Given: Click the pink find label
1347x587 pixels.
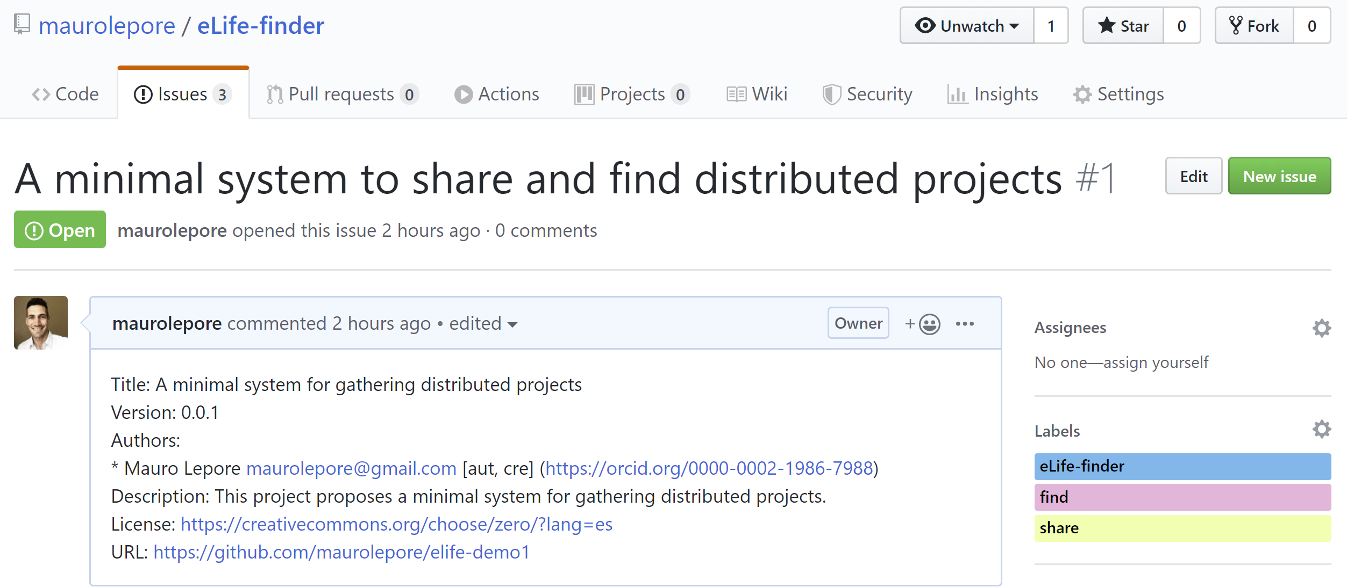Looking at the screenshot, I should tap(1182, 497).
